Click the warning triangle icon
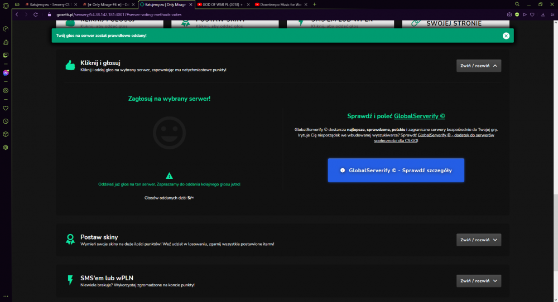558x302 pixels. (x=170, y=176)
